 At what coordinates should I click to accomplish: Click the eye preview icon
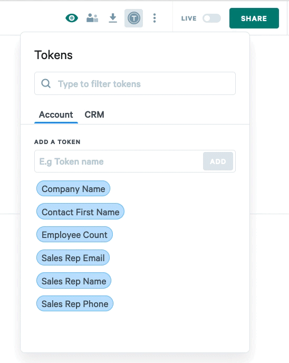click(x=72, y=18)
